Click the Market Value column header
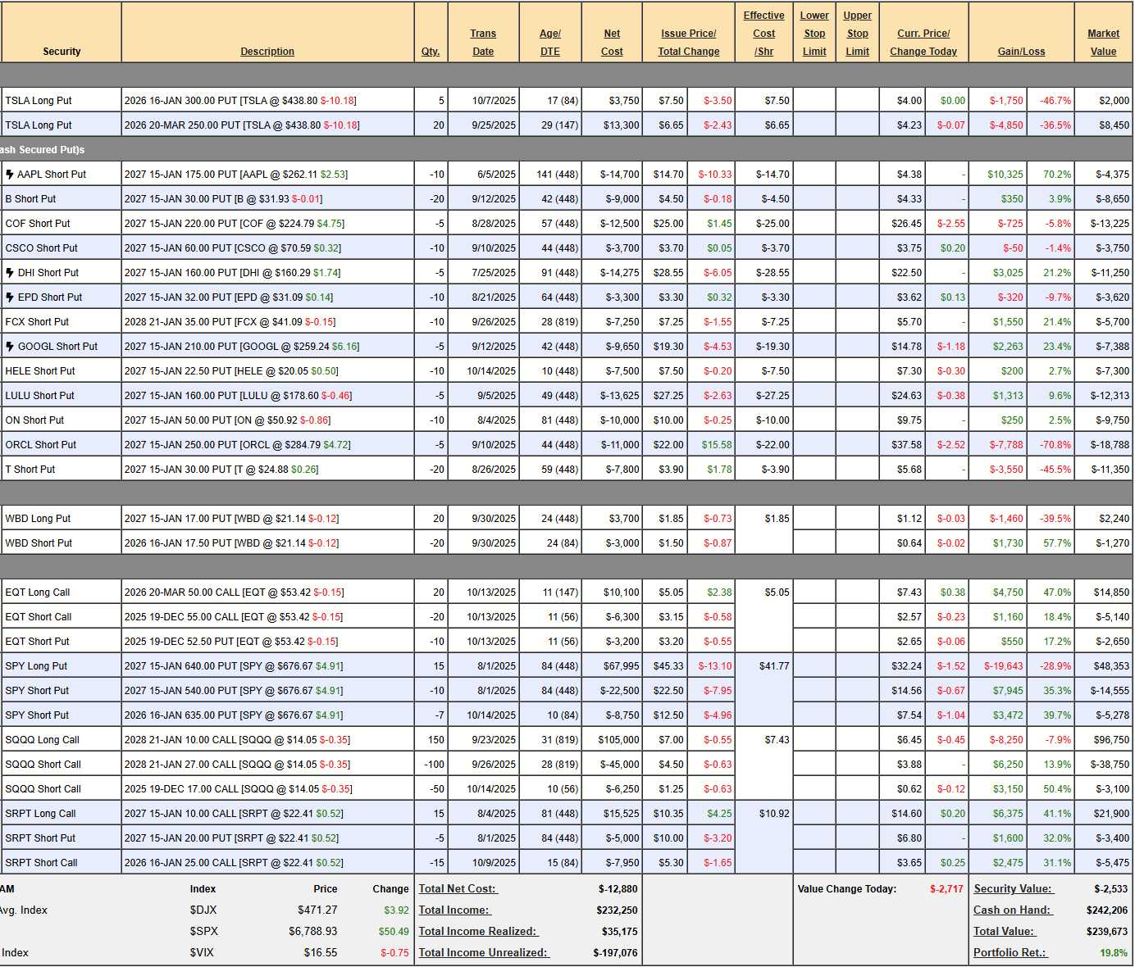This screenshot has width=1135, height=967. (1103, 43)
